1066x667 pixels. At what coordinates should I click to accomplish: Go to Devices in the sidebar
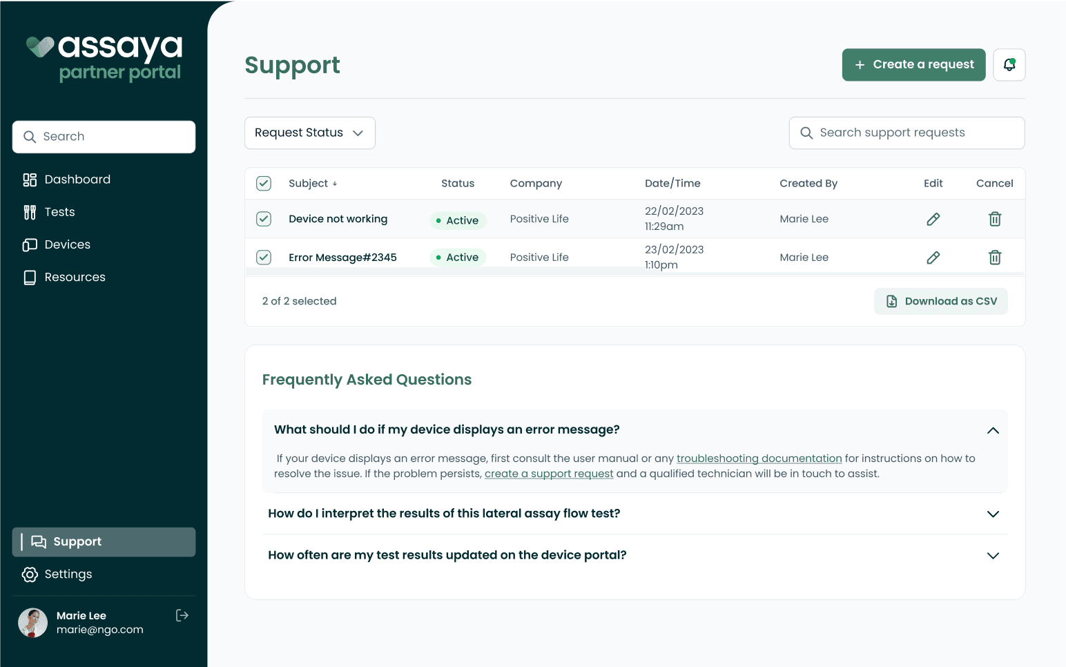click(67, 244)
